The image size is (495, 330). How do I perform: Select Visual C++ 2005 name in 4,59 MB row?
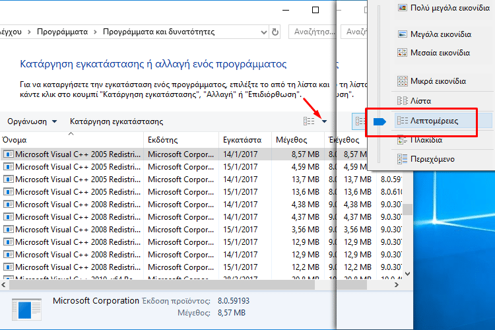coord(78,167)
